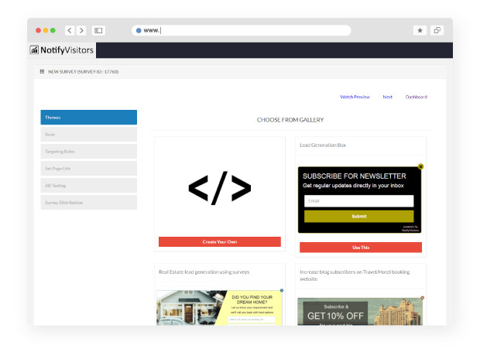Click the NotifyVisitors logo
This screenshot has height=352, width=480.
[x=62, y=50]
